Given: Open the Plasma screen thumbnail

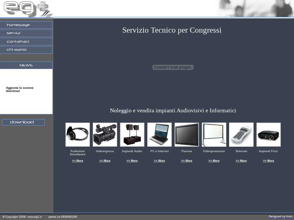Looking at the screenshot, I should pyautogui.click(x=187, y=135).
